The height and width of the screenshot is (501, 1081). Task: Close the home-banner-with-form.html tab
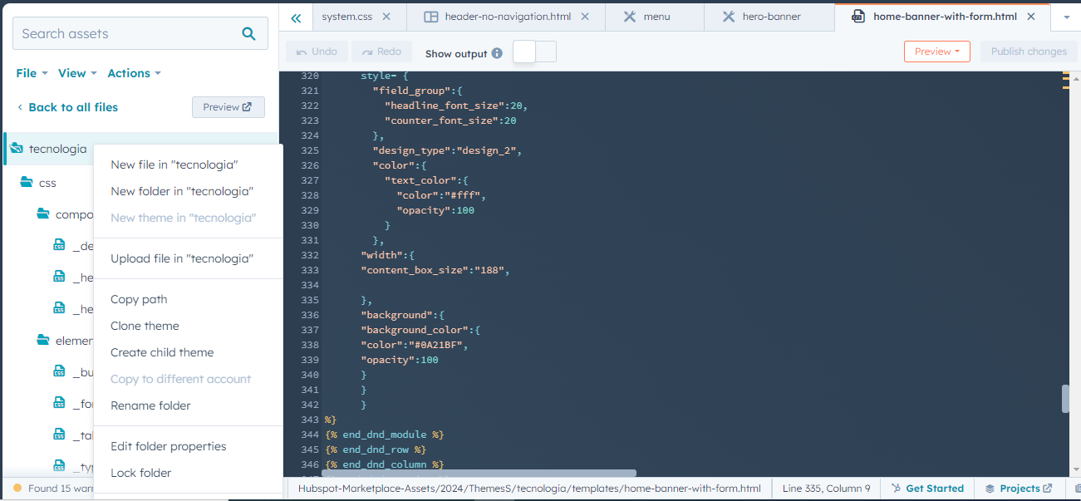coord(1031,17)
